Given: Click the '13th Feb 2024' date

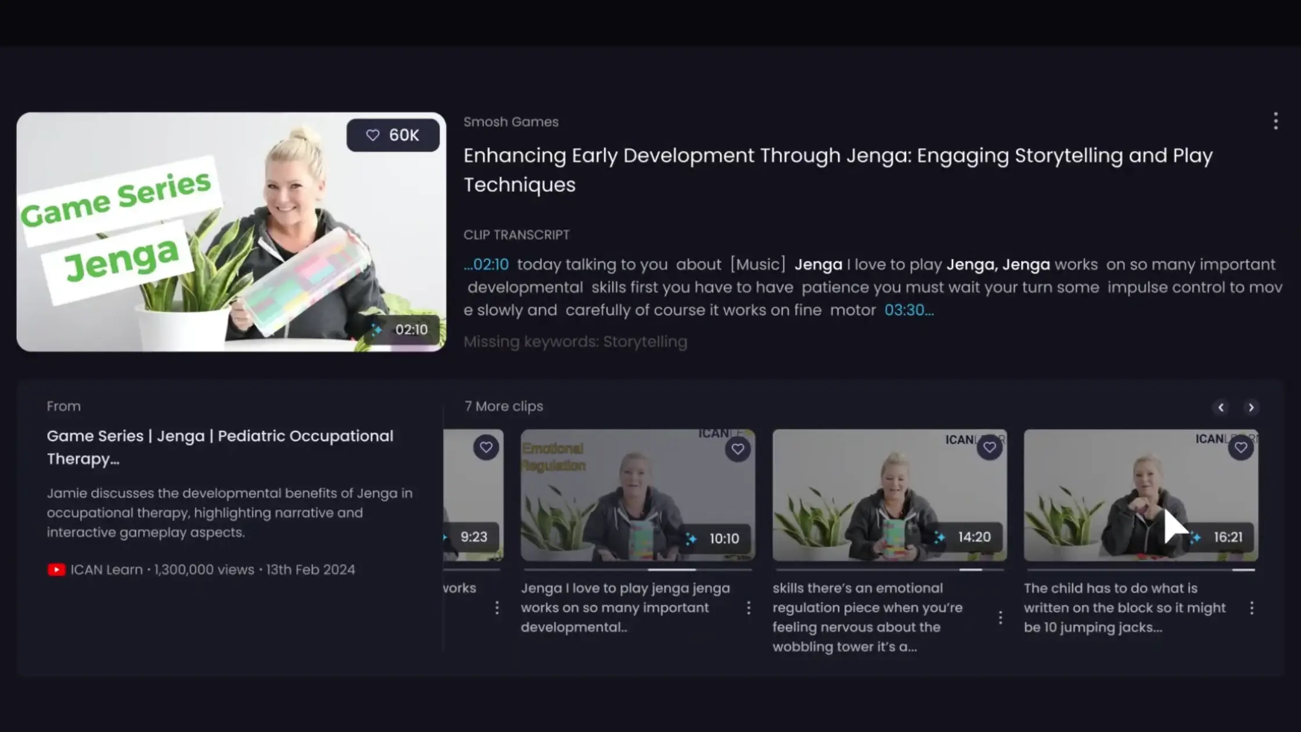Looking at the screenshot, I should [x=311, y=570].
